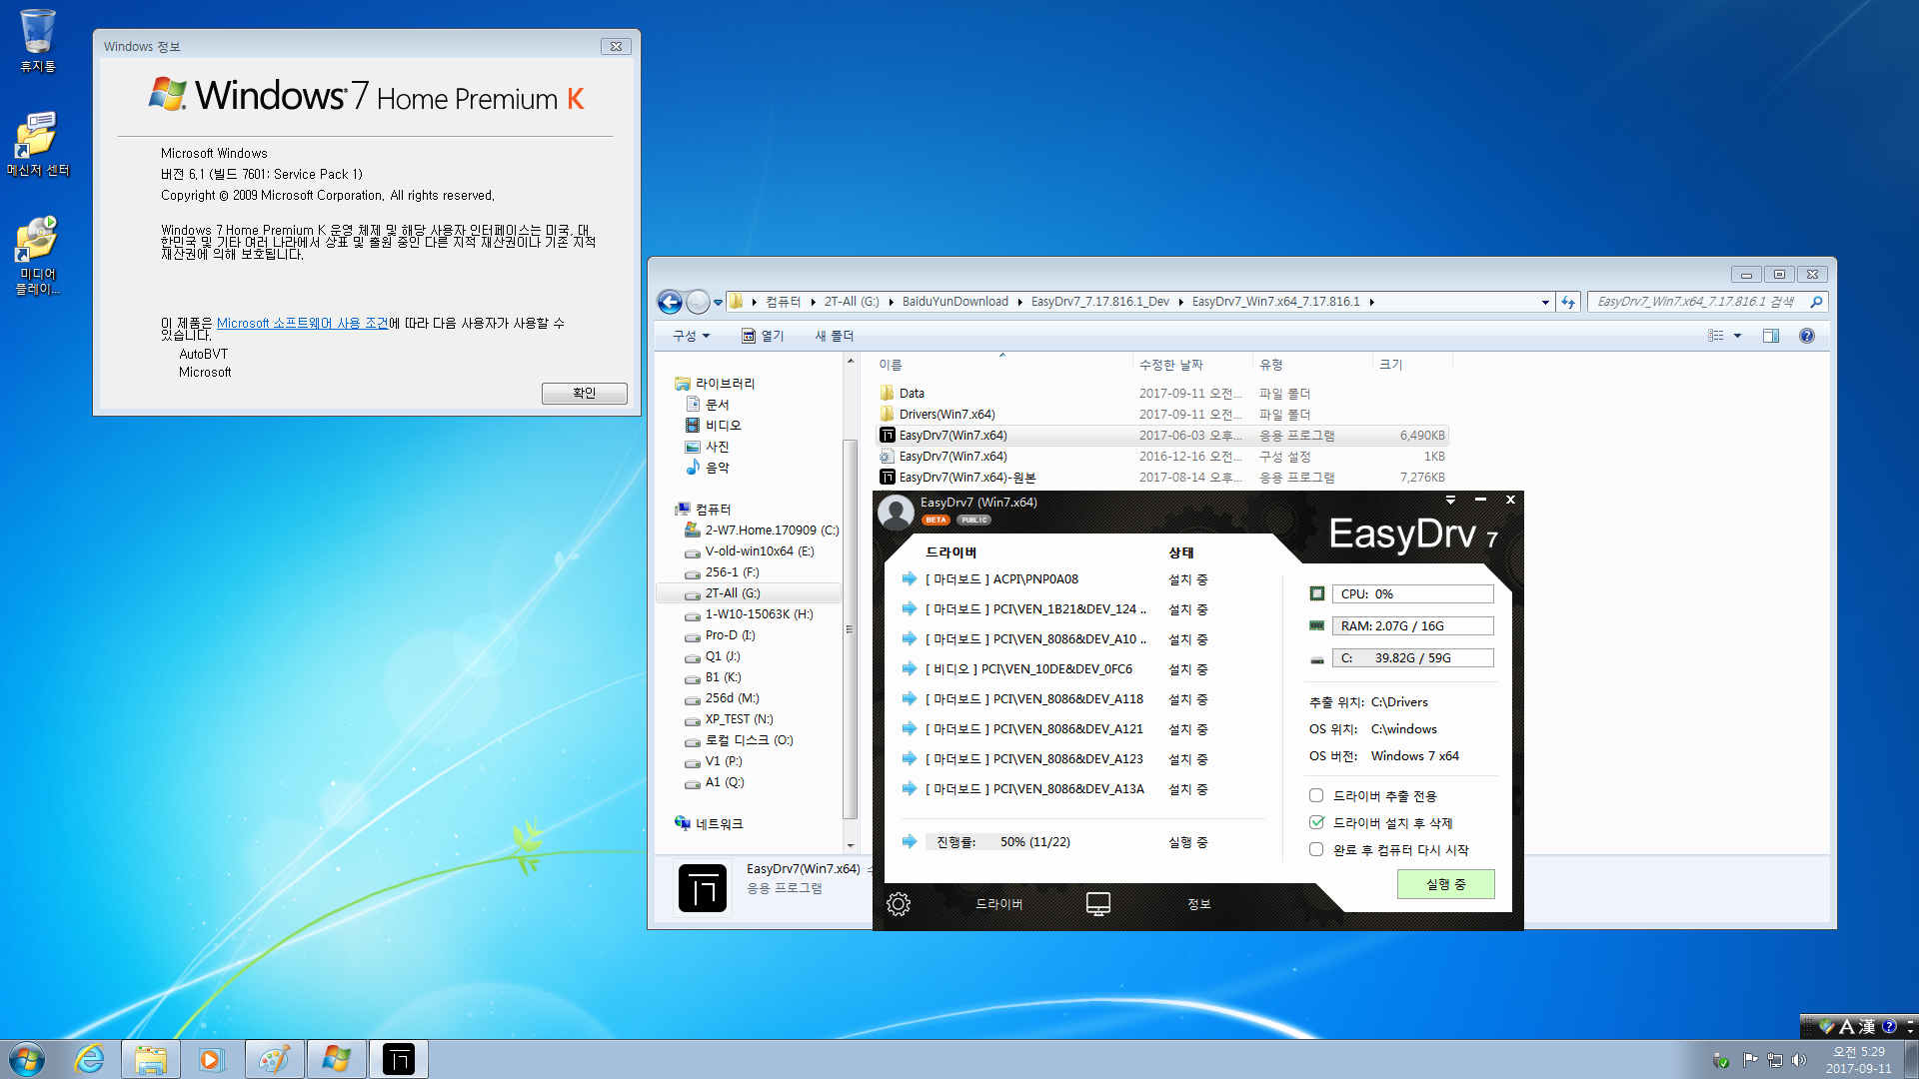Switch to '정보' tab in EasyDrv
This screenshot has height=1079, width=1919.
tap(1198, 904)
